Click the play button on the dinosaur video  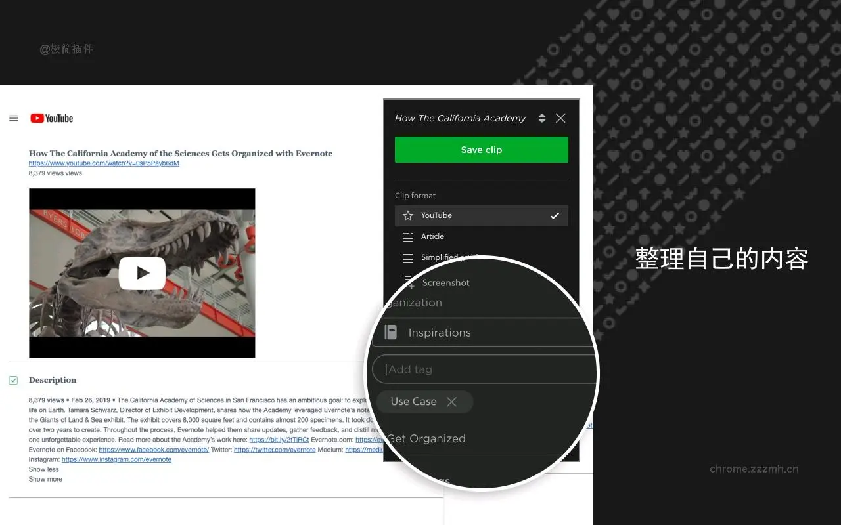(x=142, y=273)
